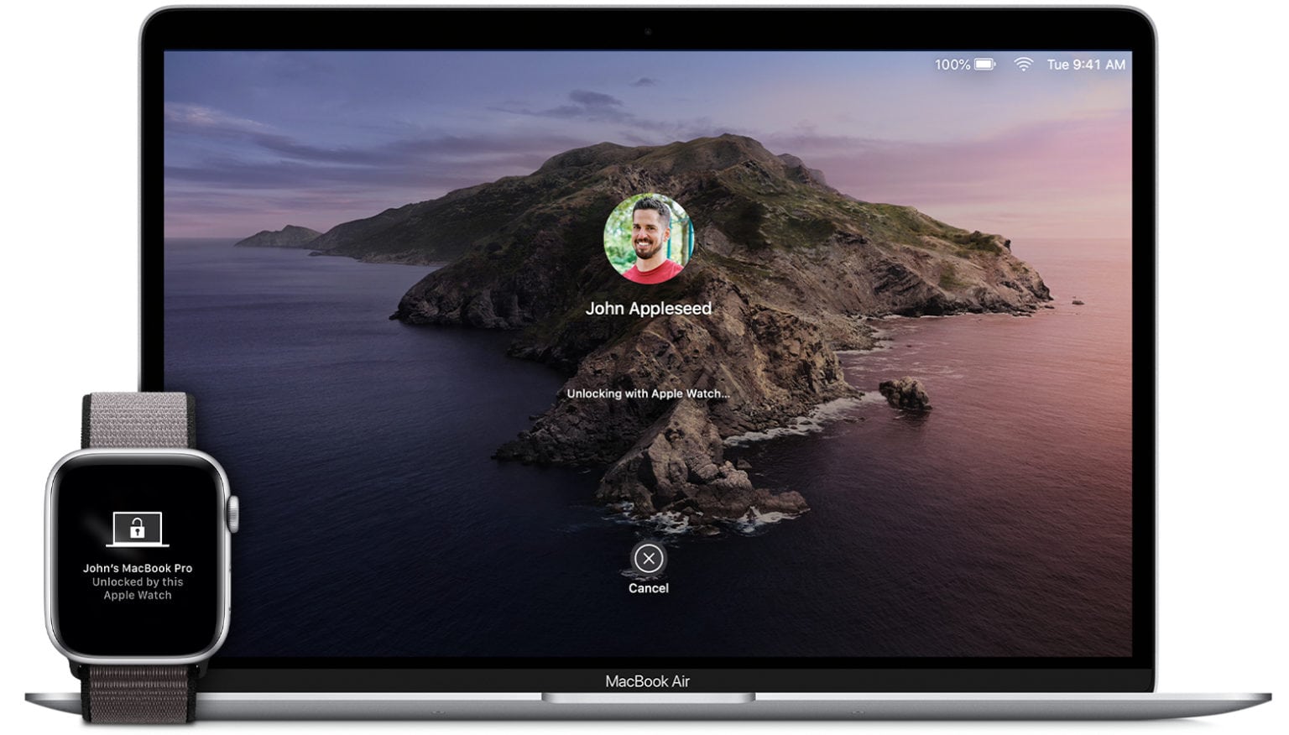The height and width of the screenshot is (735, 1289).
Task: Click the Cancel X circle icon
Action: [x=648, y=559]
